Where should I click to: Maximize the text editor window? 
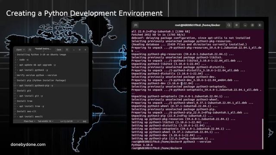click(79, 50)
